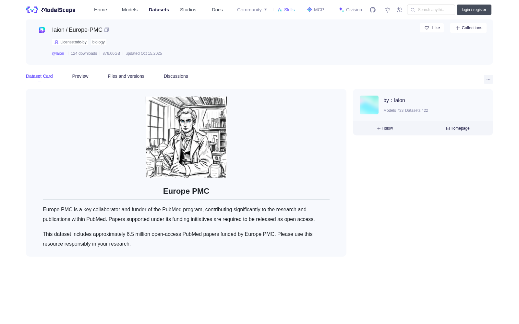Click the login / register button
The image size is (519, 324).
click(474, 10)
